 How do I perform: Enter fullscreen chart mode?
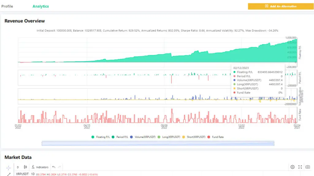(x=300, y=167)
